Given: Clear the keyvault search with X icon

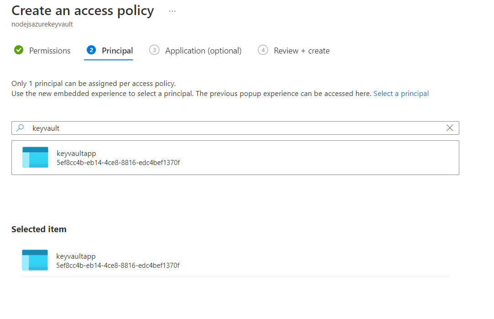Looking at the screenshot, I should (x=450, y=128).
